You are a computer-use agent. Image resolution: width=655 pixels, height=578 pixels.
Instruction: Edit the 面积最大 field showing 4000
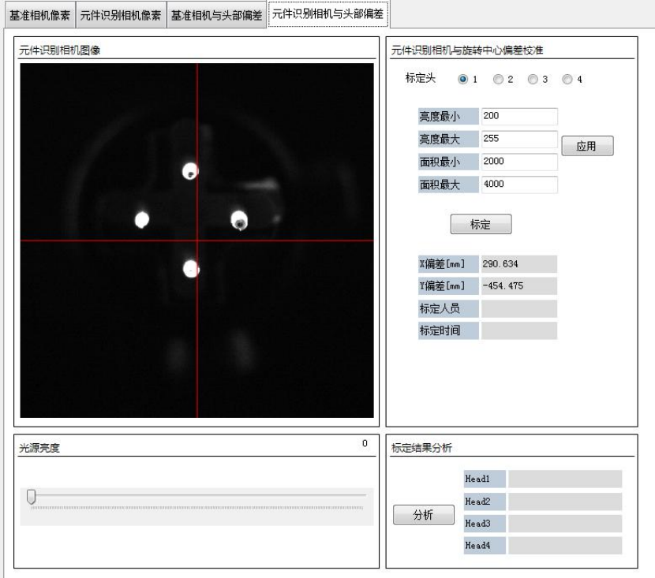point(519,184)
